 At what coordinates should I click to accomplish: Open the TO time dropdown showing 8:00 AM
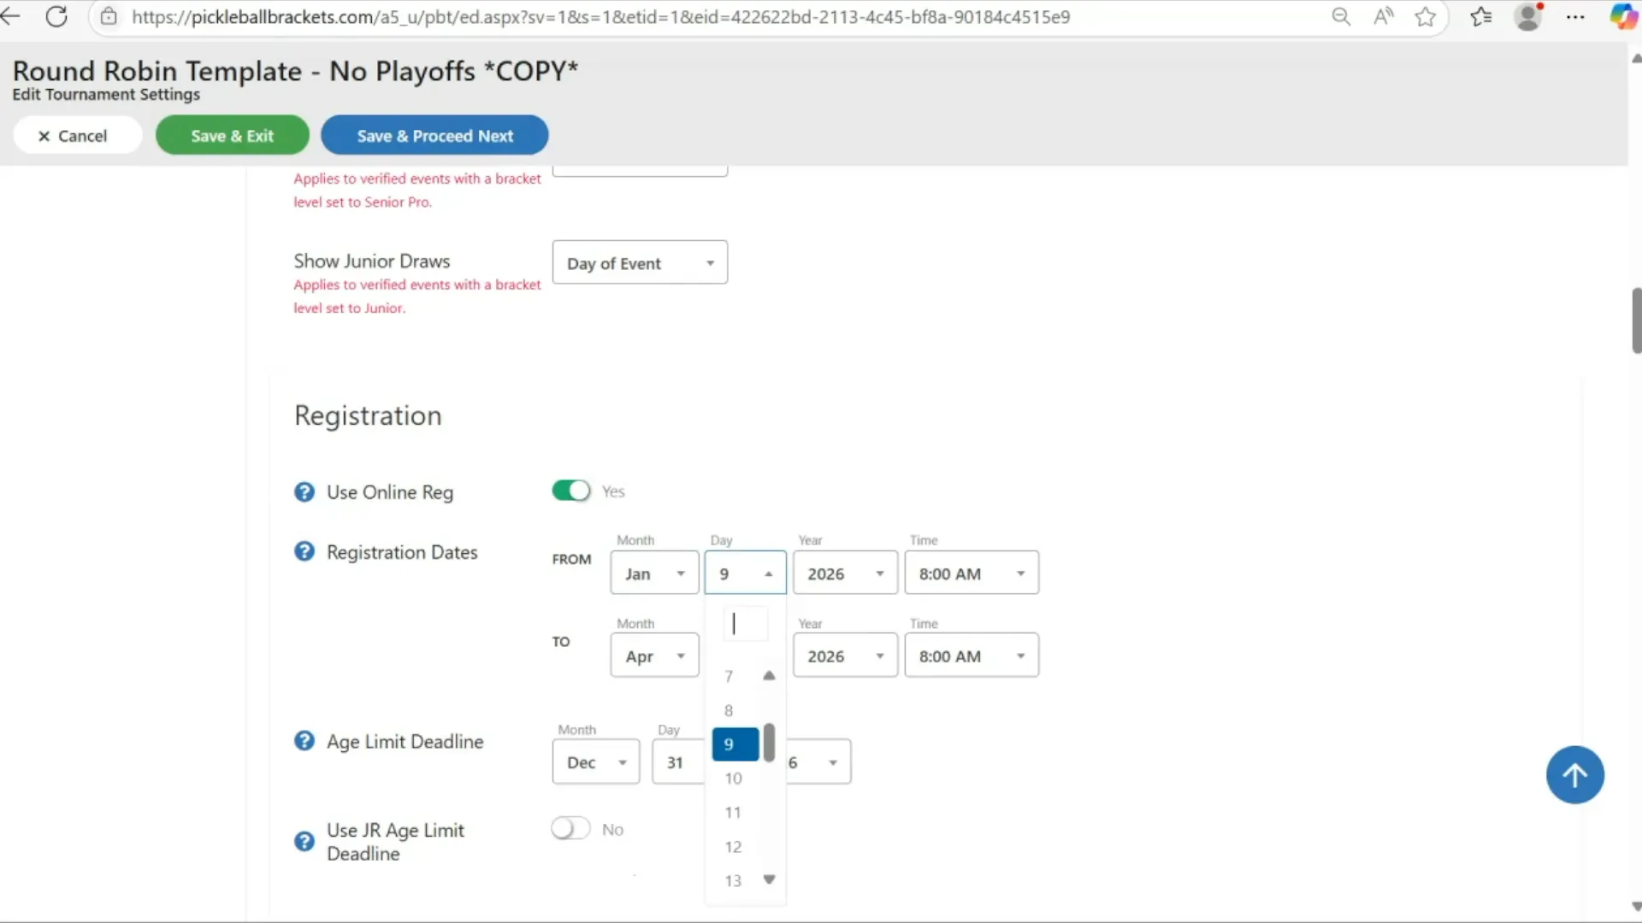971,656
